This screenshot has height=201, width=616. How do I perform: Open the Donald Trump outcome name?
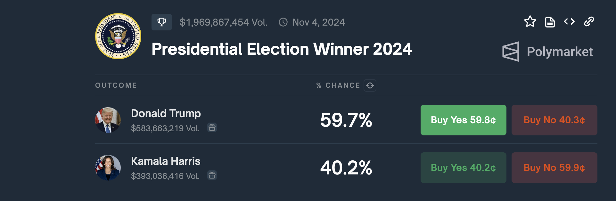pos(166,113)
